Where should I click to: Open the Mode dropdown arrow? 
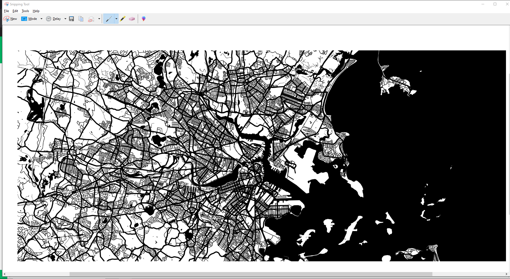pos(41,19)
